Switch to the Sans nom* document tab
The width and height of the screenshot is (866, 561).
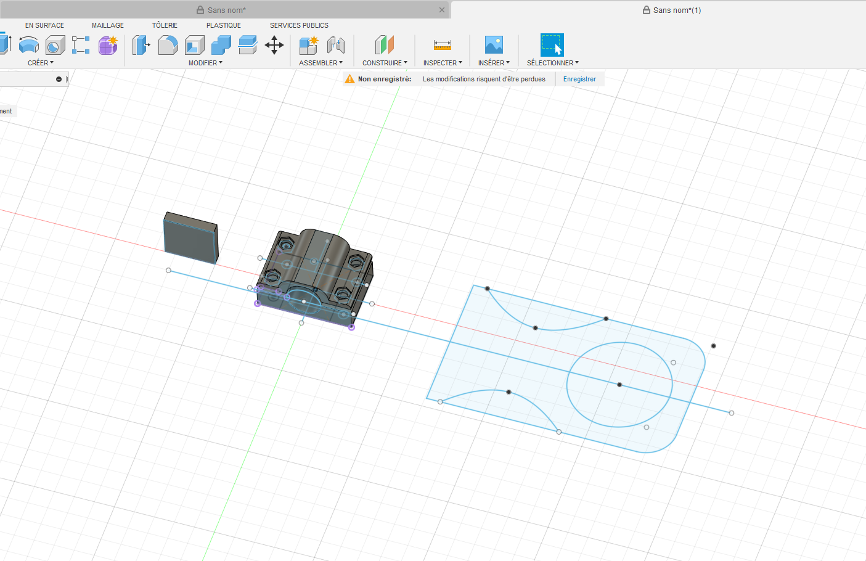(225, 10)
